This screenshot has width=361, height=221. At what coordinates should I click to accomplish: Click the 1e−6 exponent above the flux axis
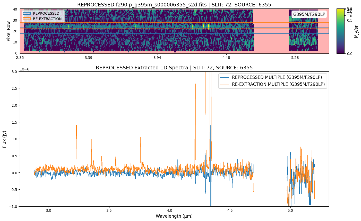click(x=25, y=69)
